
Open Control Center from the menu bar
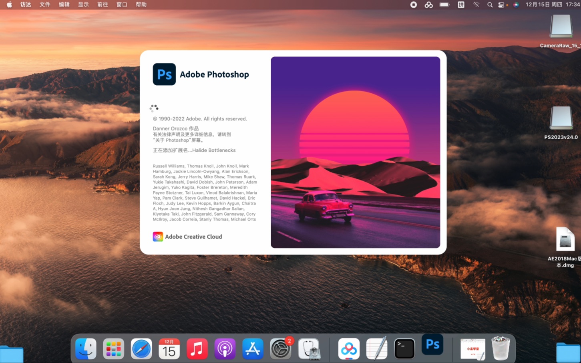click(x=501, y=5)
